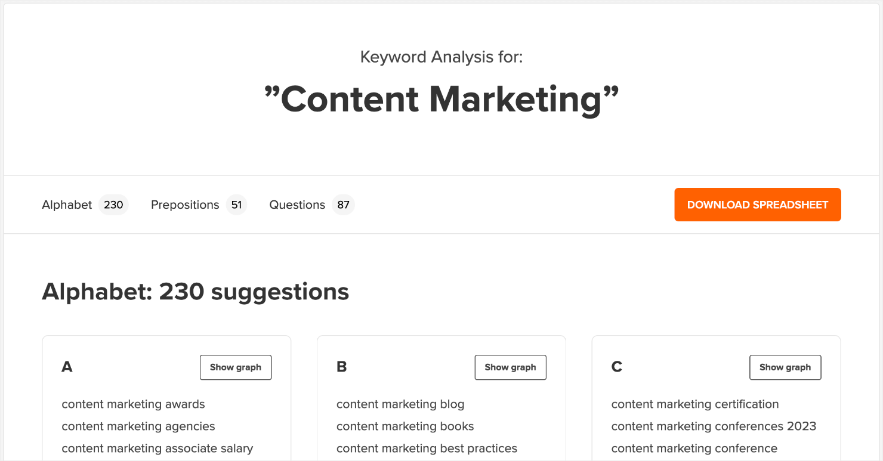Select 'content marketing agencies' keyword
The image size is (883, 461).
(x=137, y=426)
